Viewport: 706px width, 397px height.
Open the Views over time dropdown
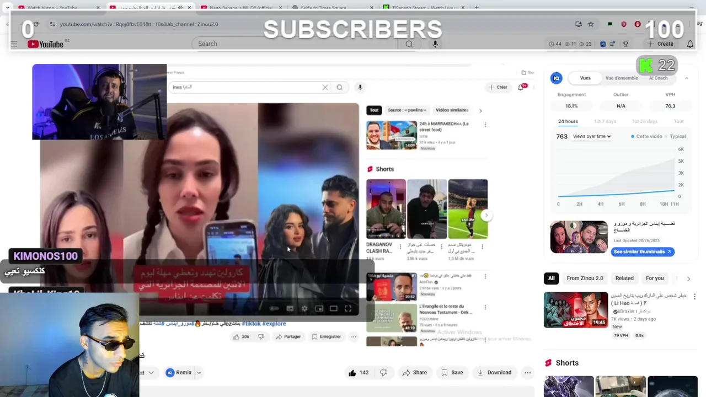[x=592, y=136]
